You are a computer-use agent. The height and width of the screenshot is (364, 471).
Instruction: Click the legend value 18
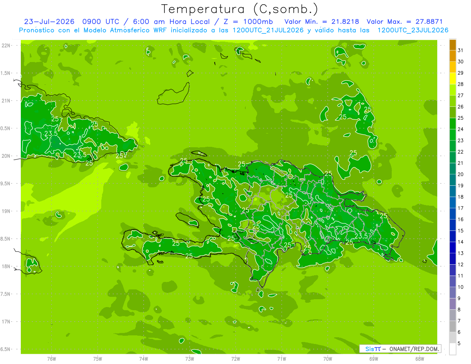pyautogui.click(x=460, y=197)
